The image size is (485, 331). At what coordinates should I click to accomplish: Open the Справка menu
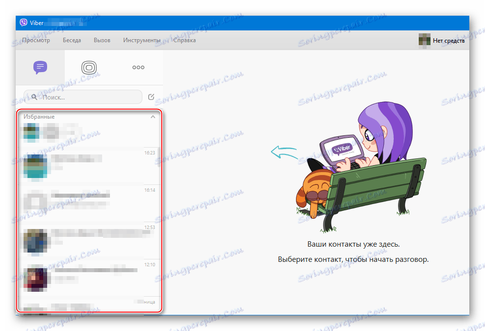(185, 40)
